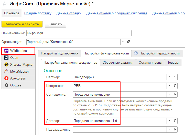Screen dimensions: 185x135
Task: Select the Ozon marketplace entry
Action: pos(18,58)
